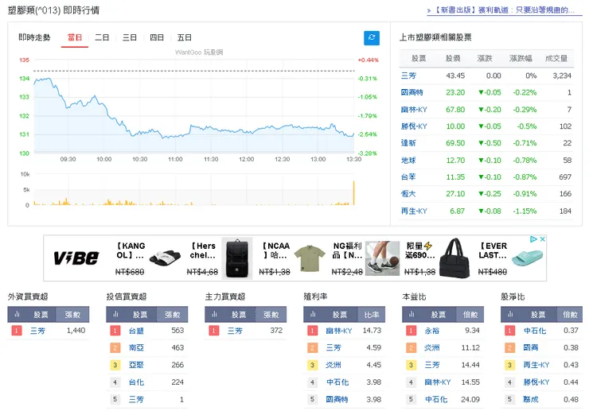589x411 pixels.
Task: Click 張數 header in 外資買賣超 table
Action: [x=72, y=315]
